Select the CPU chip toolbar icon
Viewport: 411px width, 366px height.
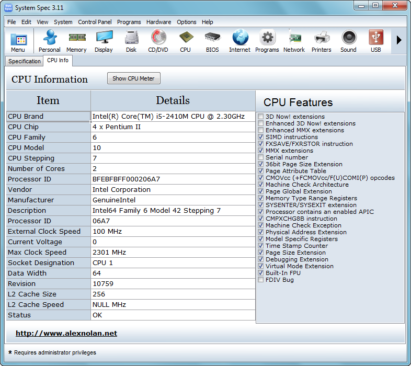tap(185, 41)
